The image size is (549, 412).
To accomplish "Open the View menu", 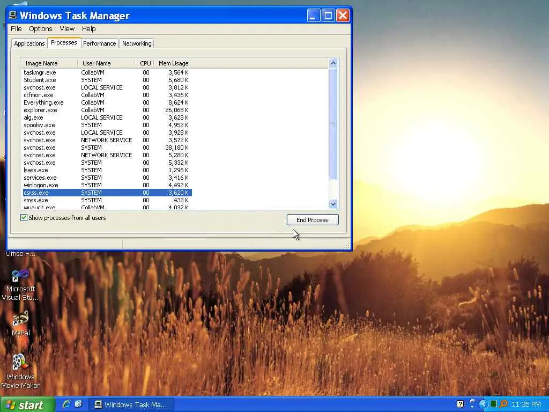I will 67,29.
